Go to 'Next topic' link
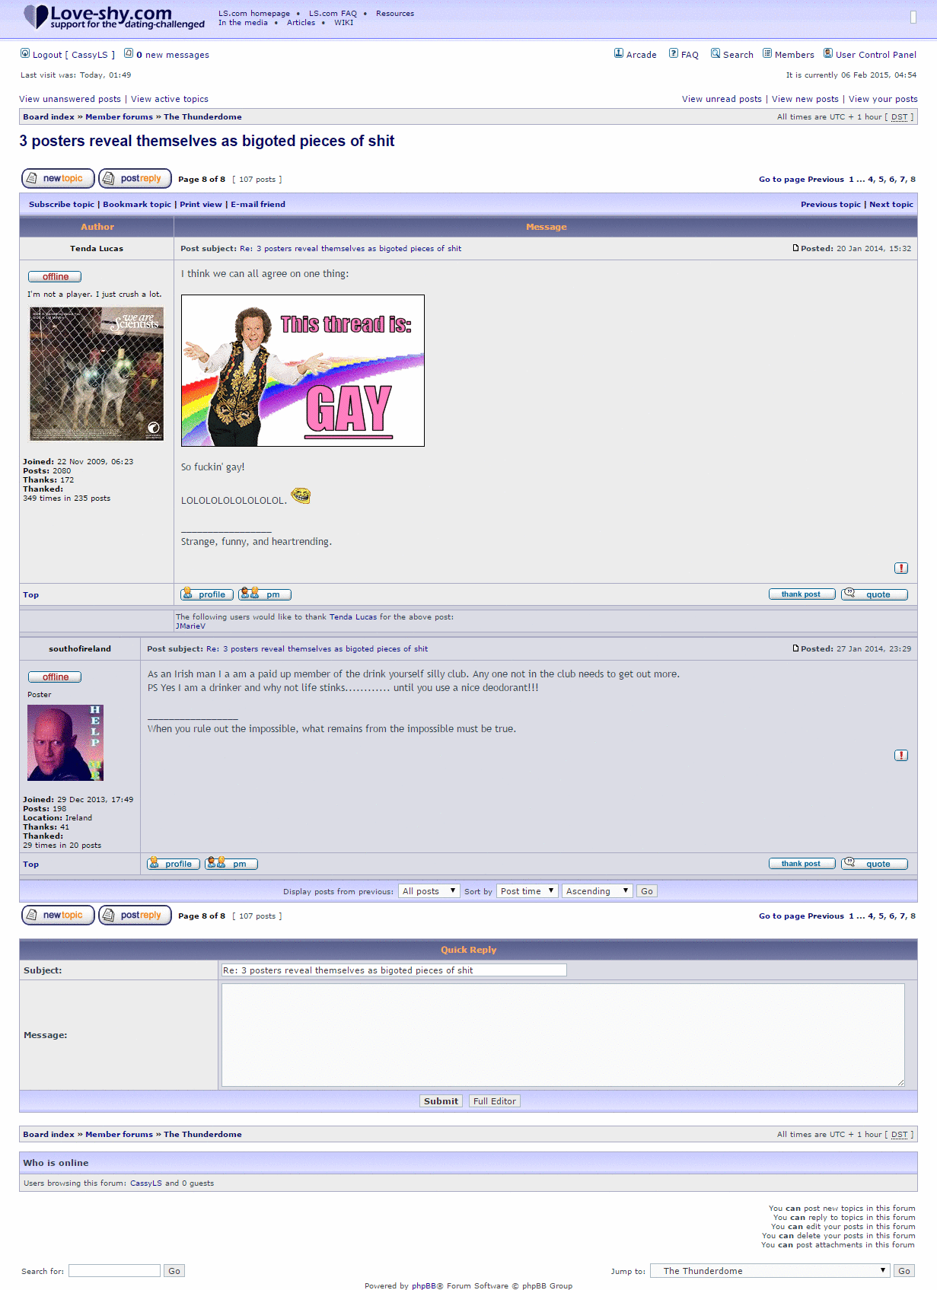Viewport: 937px width, 1290px height. (x=891, y=204)
